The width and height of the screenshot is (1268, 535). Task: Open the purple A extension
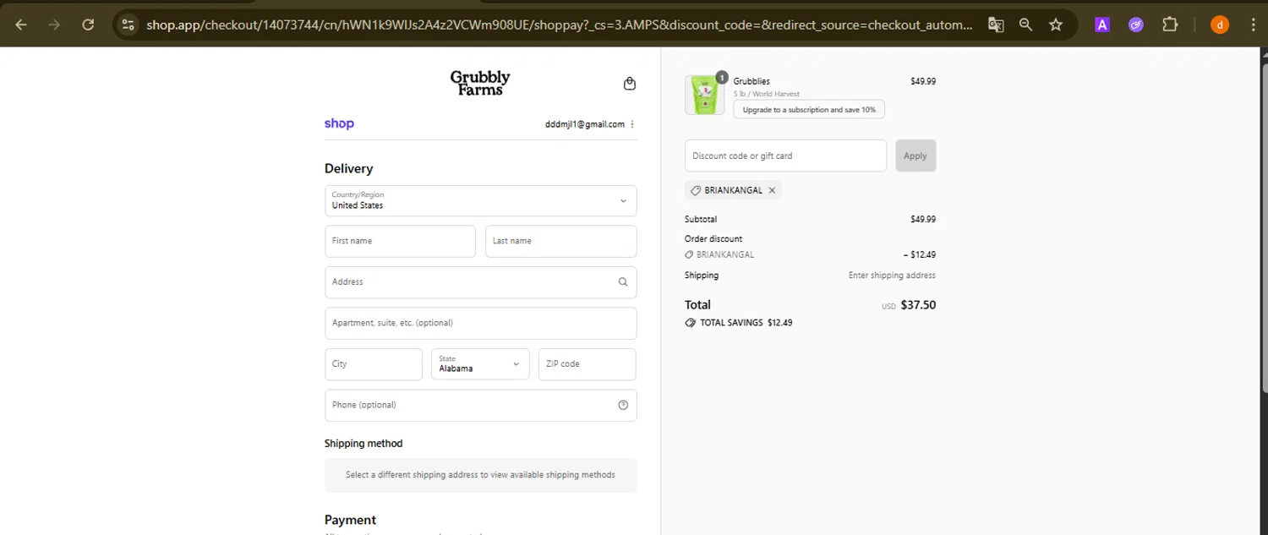tap(1102, 25)
